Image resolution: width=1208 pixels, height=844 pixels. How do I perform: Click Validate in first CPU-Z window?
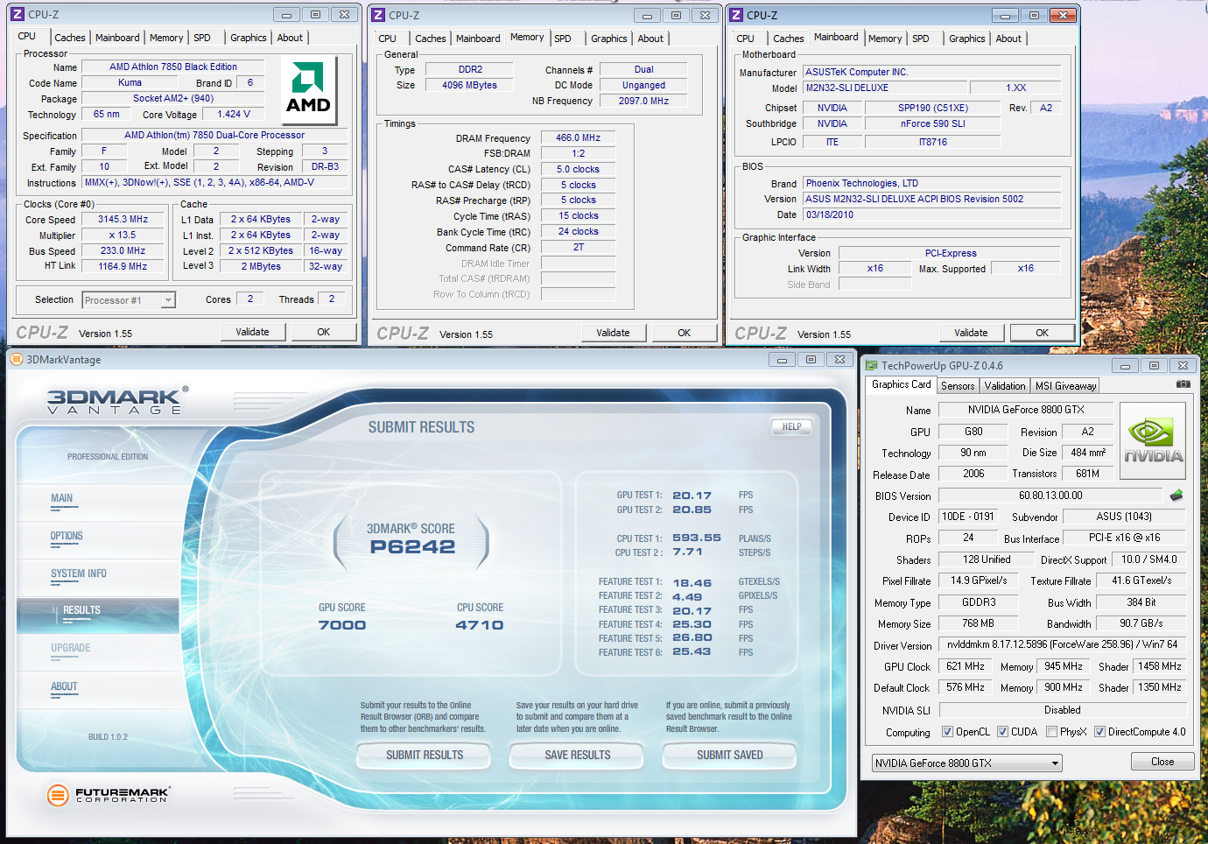[x=252, y=332]
